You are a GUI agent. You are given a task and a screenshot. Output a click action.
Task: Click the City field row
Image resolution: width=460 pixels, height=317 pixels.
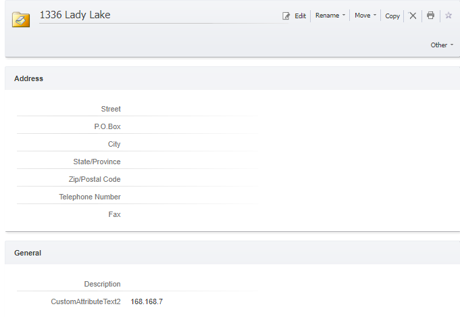click(x=138, y=144)
